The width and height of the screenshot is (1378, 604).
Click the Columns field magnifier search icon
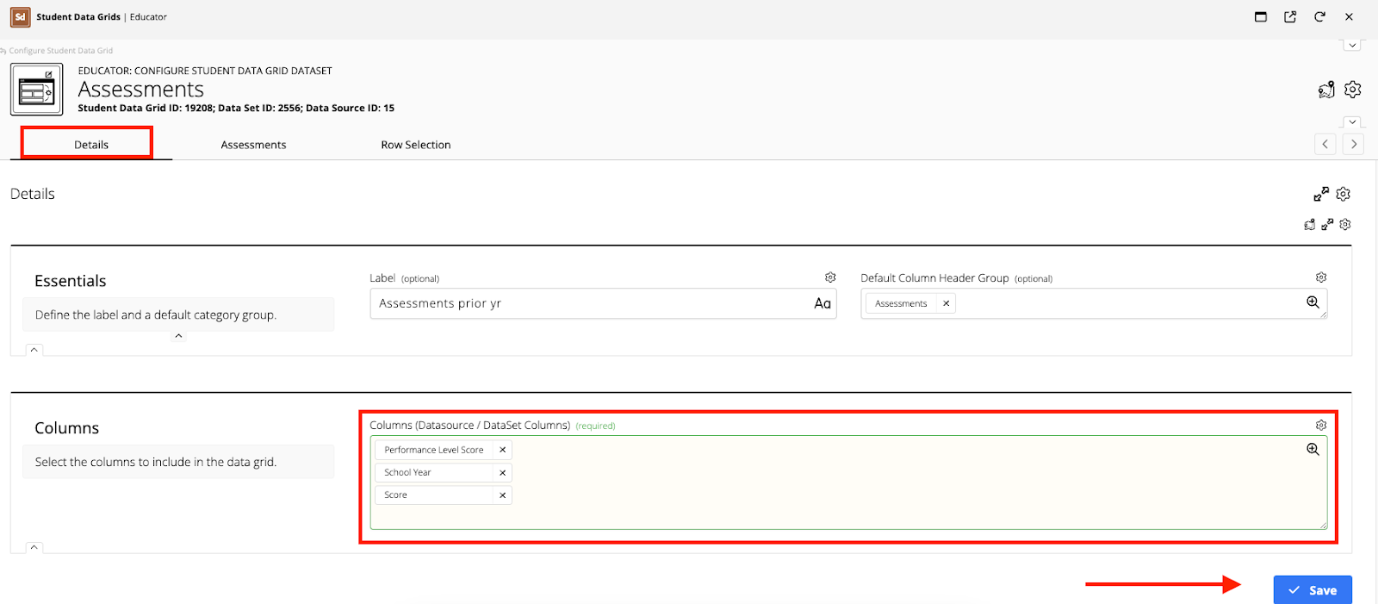tap(1313, 449)
